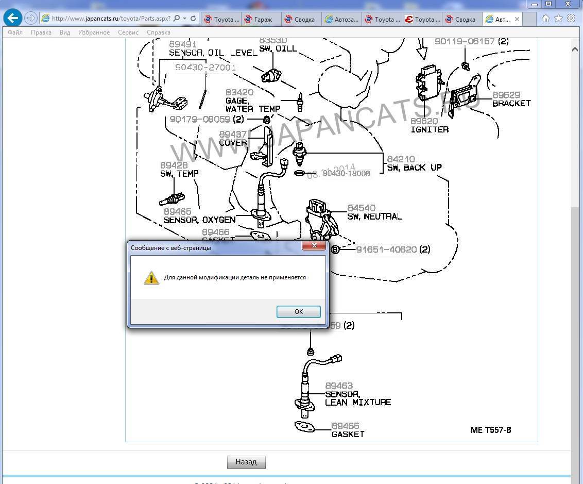Open the Файл menu
583x484 pixels.
click(15, 32)
